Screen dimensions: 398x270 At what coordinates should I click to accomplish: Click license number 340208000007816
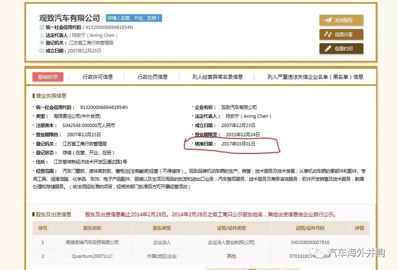coord(310,242)
